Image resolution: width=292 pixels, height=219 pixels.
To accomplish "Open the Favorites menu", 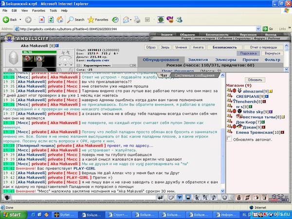I will [x=38, y=11].
